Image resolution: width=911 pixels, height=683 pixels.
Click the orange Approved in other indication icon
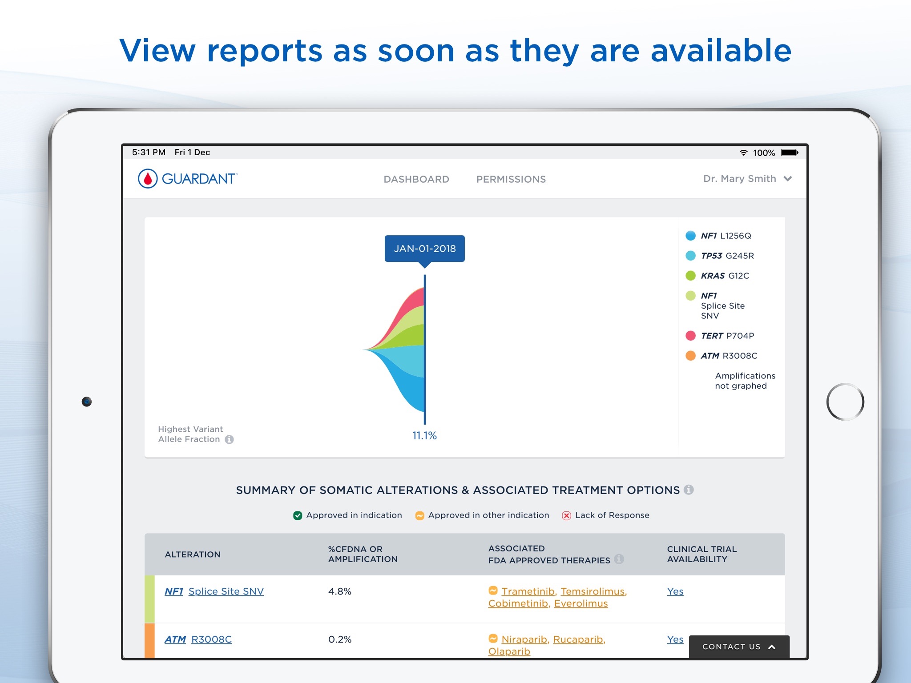click(x=419, y=515)
